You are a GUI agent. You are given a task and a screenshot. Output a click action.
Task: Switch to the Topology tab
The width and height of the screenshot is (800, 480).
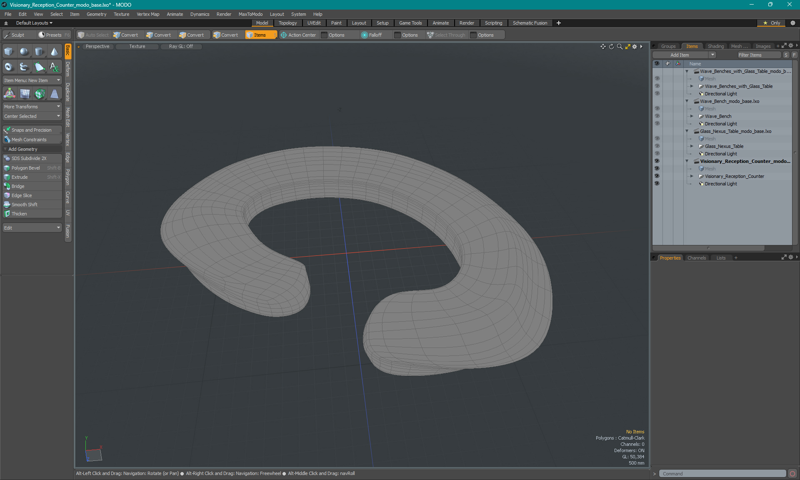point(287,23)
